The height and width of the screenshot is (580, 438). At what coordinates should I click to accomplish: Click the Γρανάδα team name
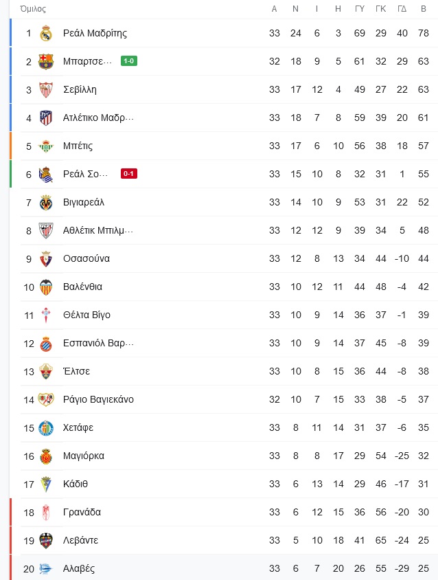82,512
